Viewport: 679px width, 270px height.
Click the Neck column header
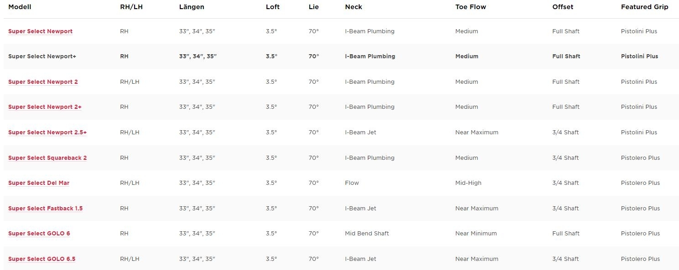point(353,7)
